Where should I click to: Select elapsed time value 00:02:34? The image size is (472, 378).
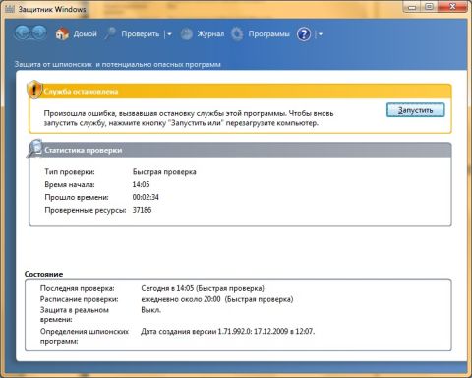pos(146,197)
